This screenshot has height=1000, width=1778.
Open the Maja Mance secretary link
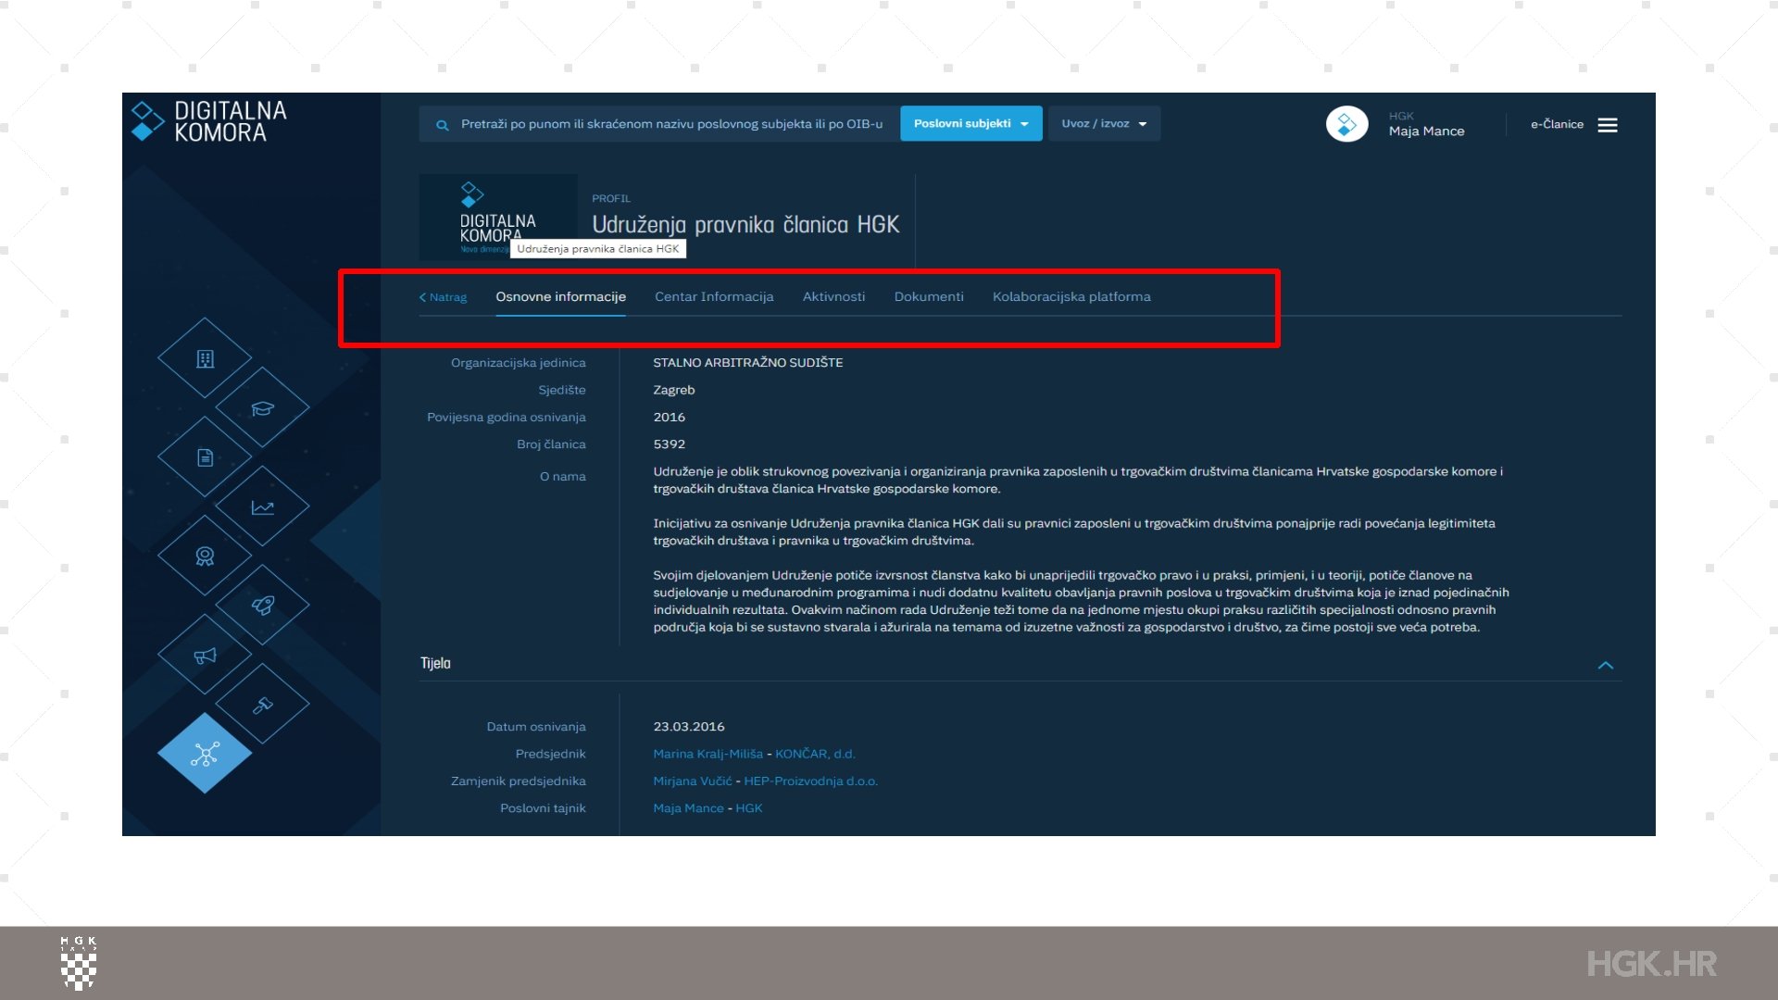[x=688, y=808]
